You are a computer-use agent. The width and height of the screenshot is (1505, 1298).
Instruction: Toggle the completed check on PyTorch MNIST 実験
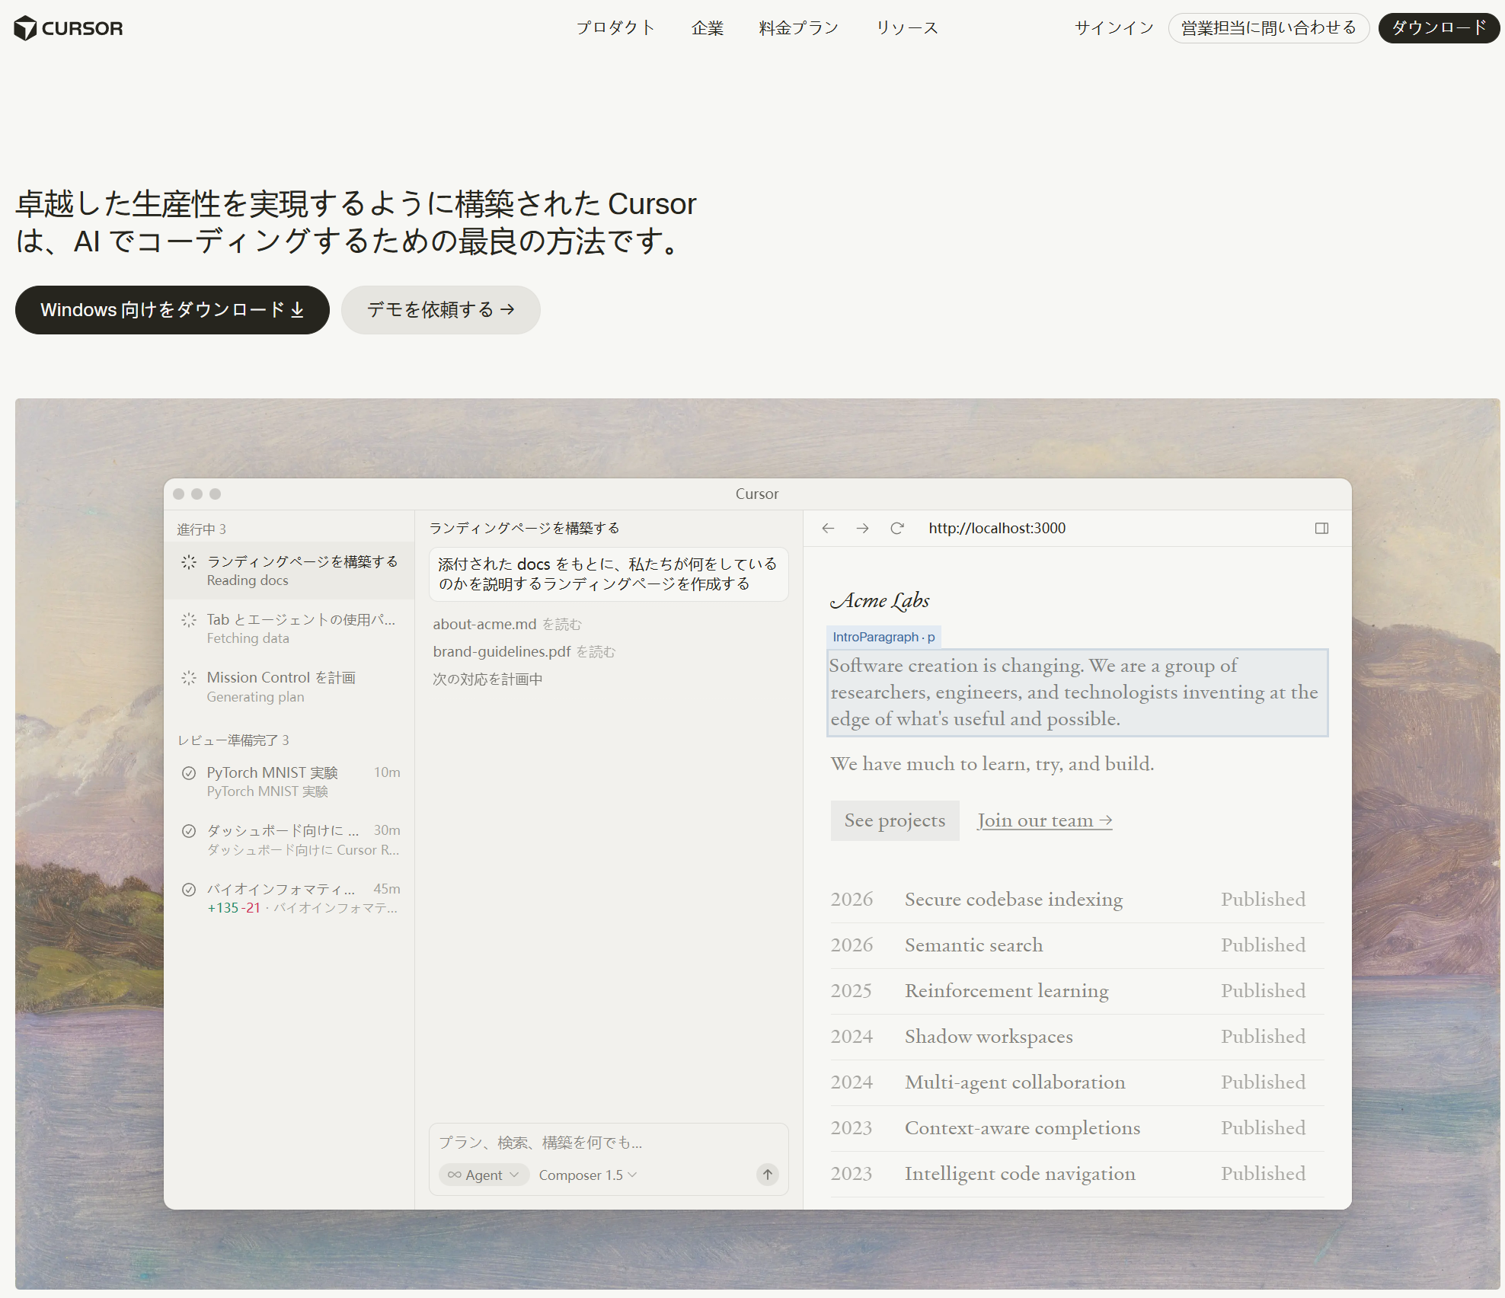pyautogui.click(x=189, y=772)
